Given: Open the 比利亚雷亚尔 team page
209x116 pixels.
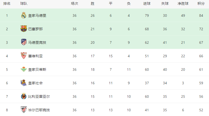Looking at the screenshot, I should point(39,96).
